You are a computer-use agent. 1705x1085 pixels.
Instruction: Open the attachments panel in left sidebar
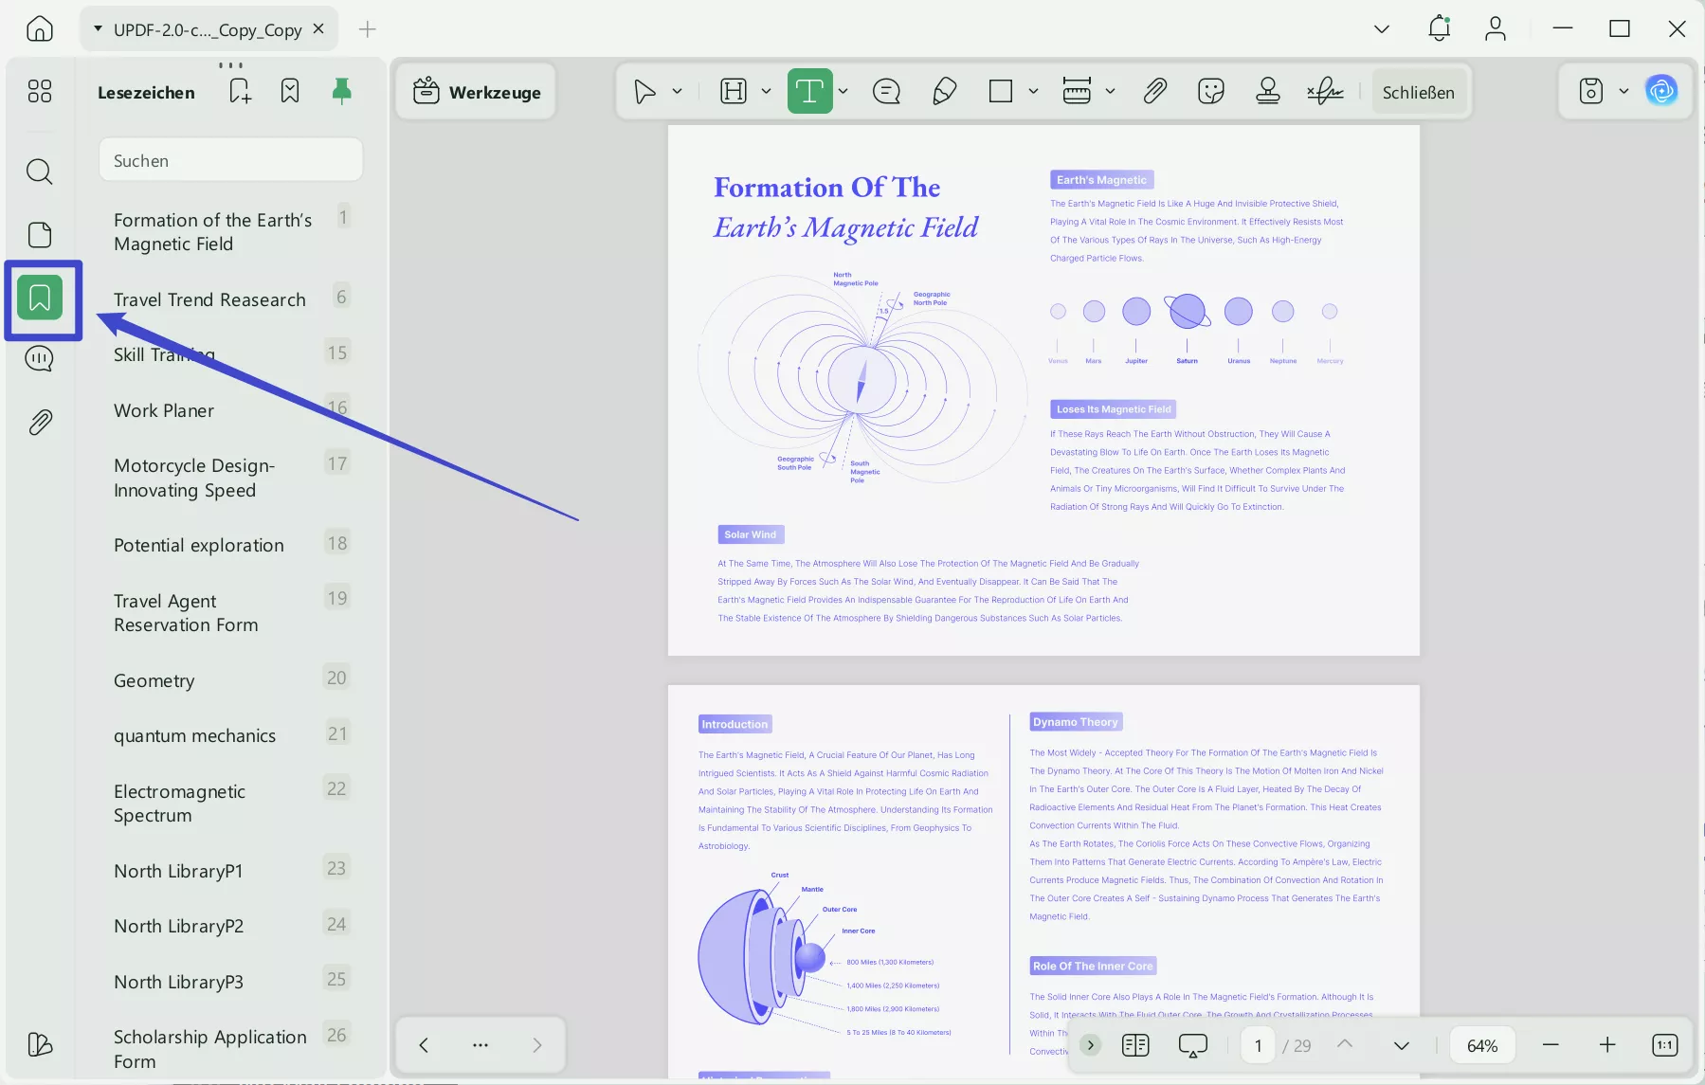[x=40, y=422]
